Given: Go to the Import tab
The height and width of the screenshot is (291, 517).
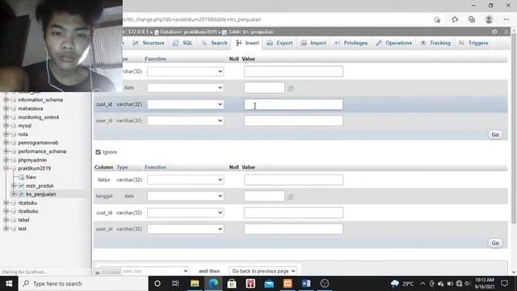Looking at the screenshot, I should [313, 43].
